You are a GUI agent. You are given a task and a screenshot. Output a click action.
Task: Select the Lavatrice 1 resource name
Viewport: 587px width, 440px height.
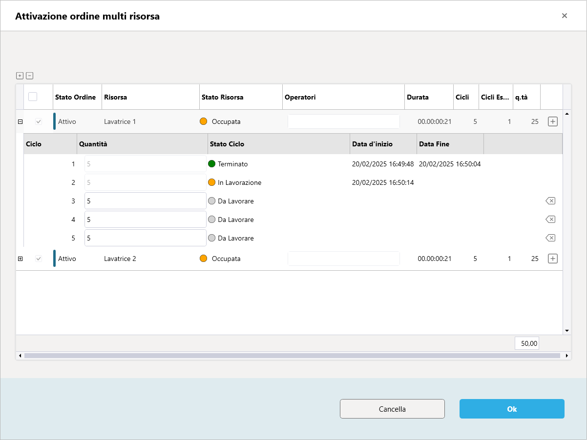coord(120,121)
